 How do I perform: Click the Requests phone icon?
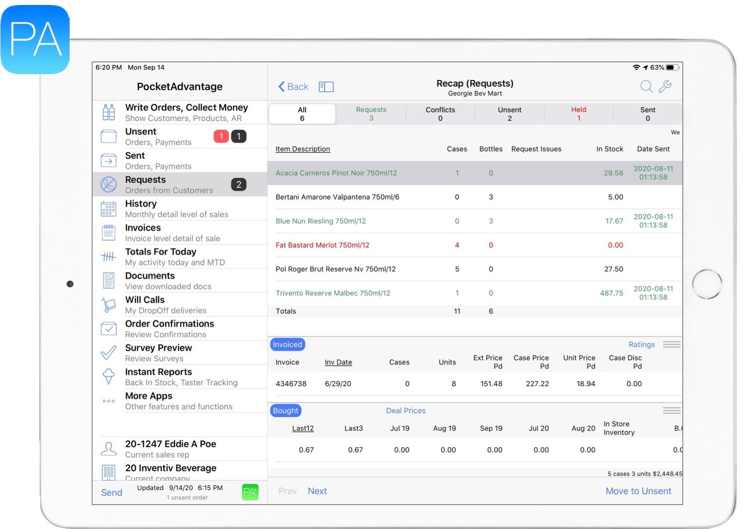tap(108, 184)
